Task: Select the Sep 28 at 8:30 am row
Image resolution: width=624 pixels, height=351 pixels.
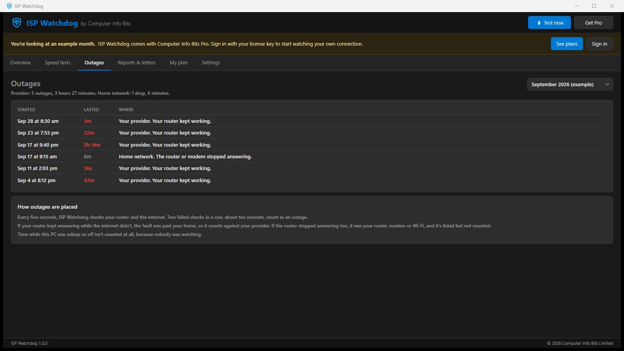Action: pos(312,121)
